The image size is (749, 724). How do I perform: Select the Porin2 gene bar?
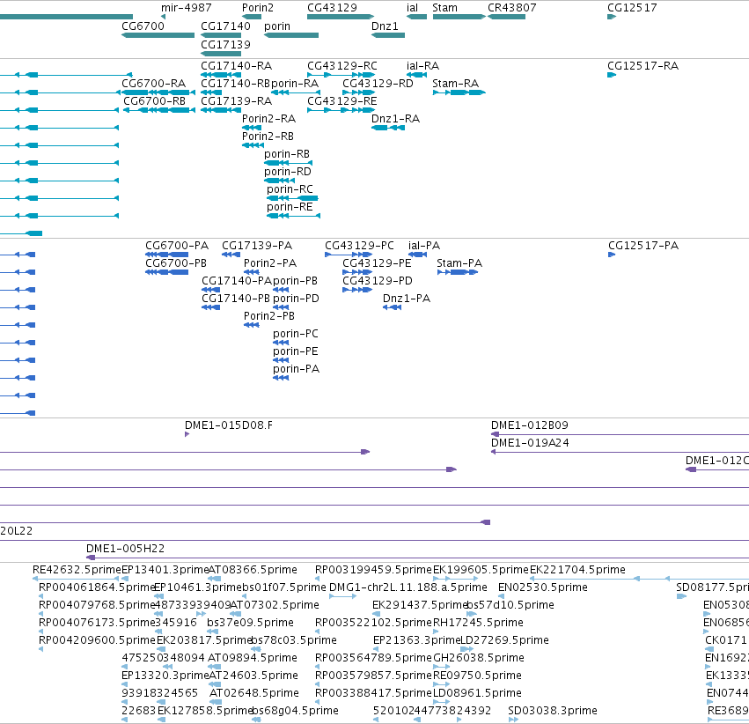coord(252,17)
